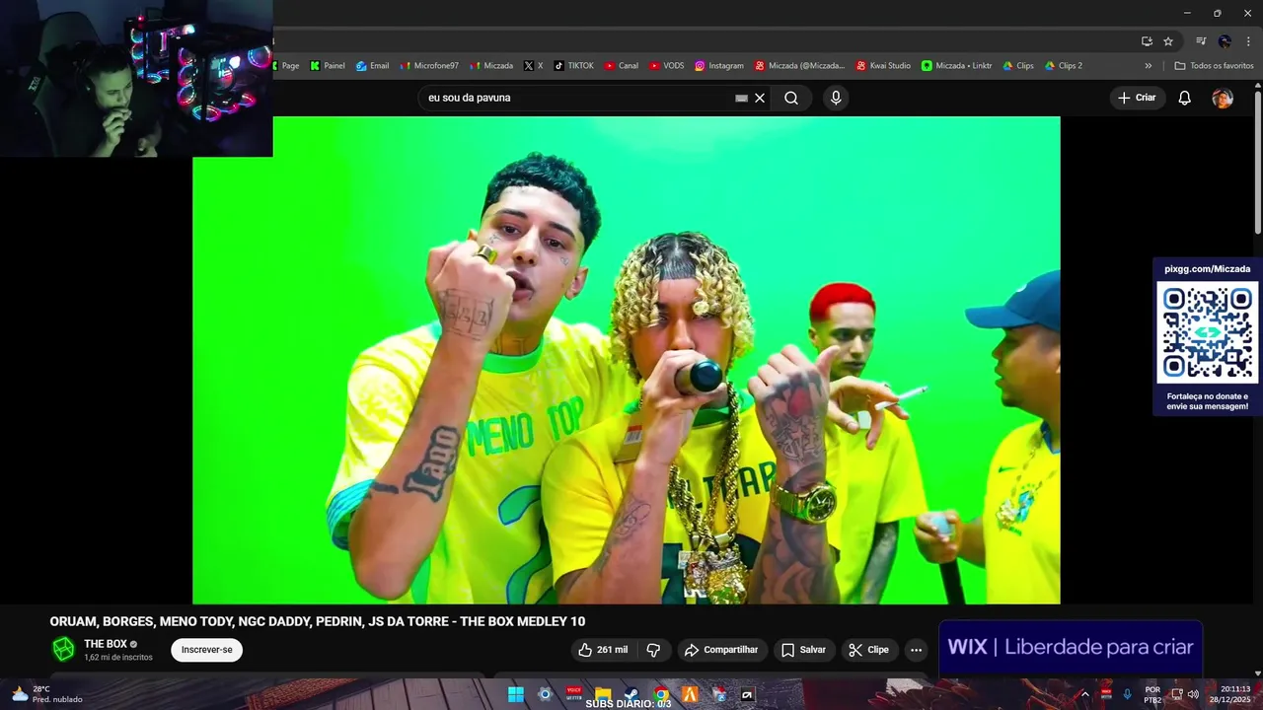Click THE BOX channel name

106,644
